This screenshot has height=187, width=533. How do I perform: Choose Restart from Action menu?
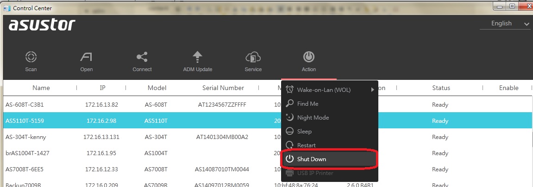point(329,145)
